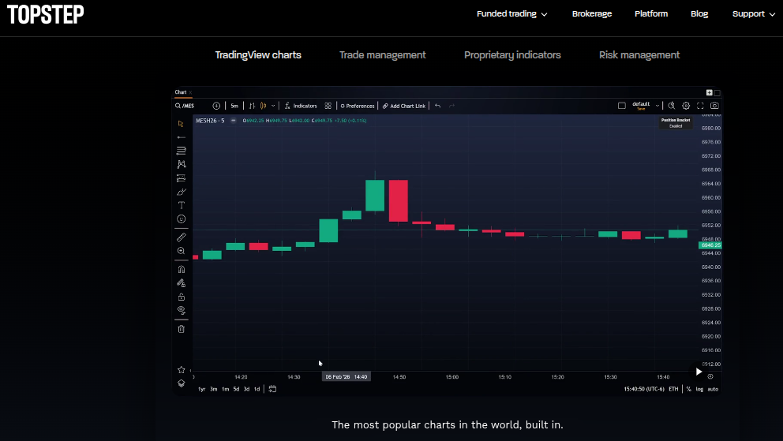783x441 pixels.
Task: Activate the zoom-in magnifier tool
Action: pyautogui.click(x=182, y=251)
